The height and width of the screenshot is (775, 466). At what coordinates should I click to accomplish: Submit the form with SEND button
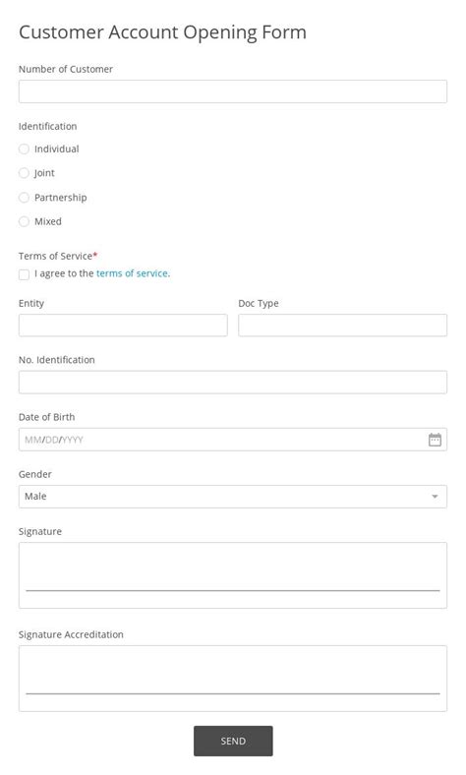click(233, 741)
